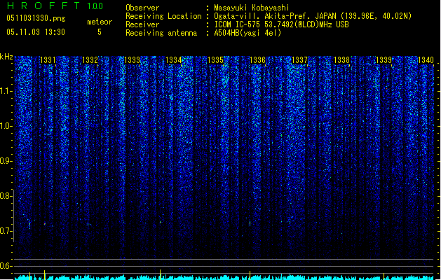Click the yellow meteor marker just before 1334
The height and width of the screenshot is (280, 441).
[x=161, y=274]
